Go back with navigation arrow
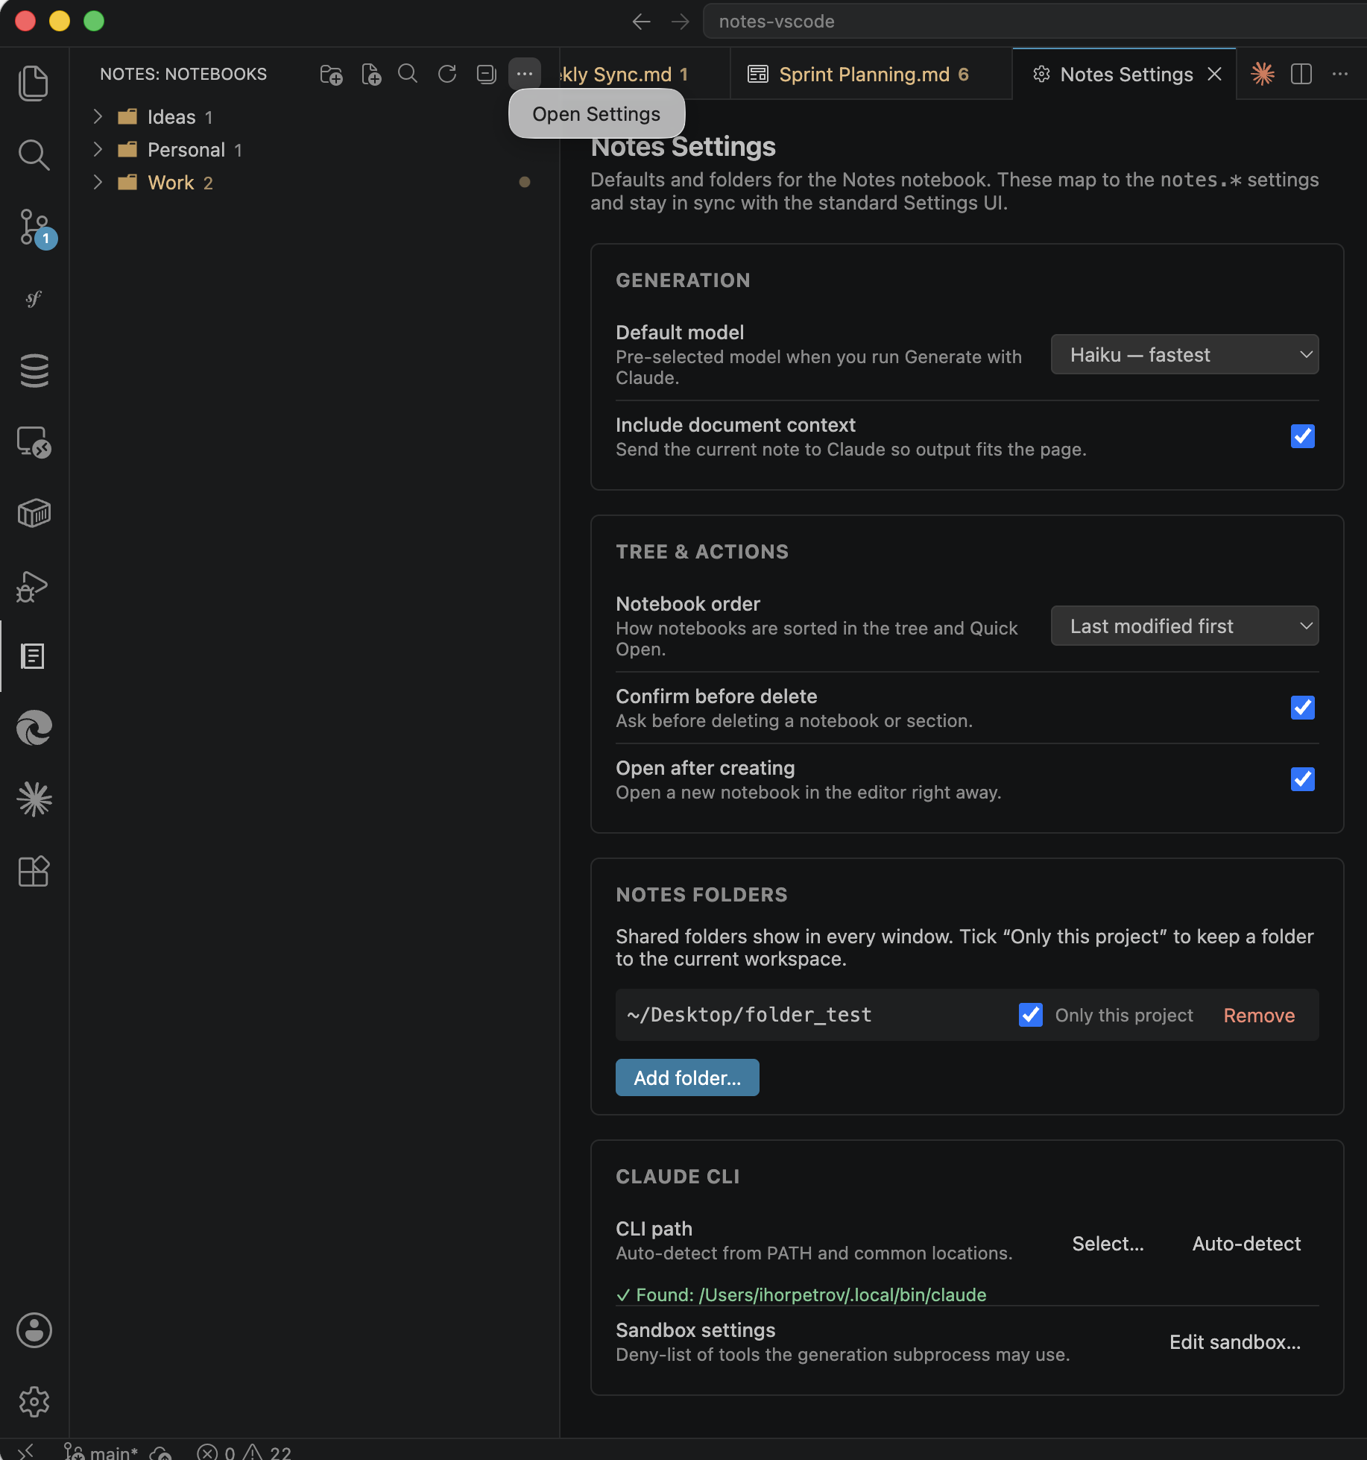This screenshot has width=1367, height=1460. (x=641, y=22)
